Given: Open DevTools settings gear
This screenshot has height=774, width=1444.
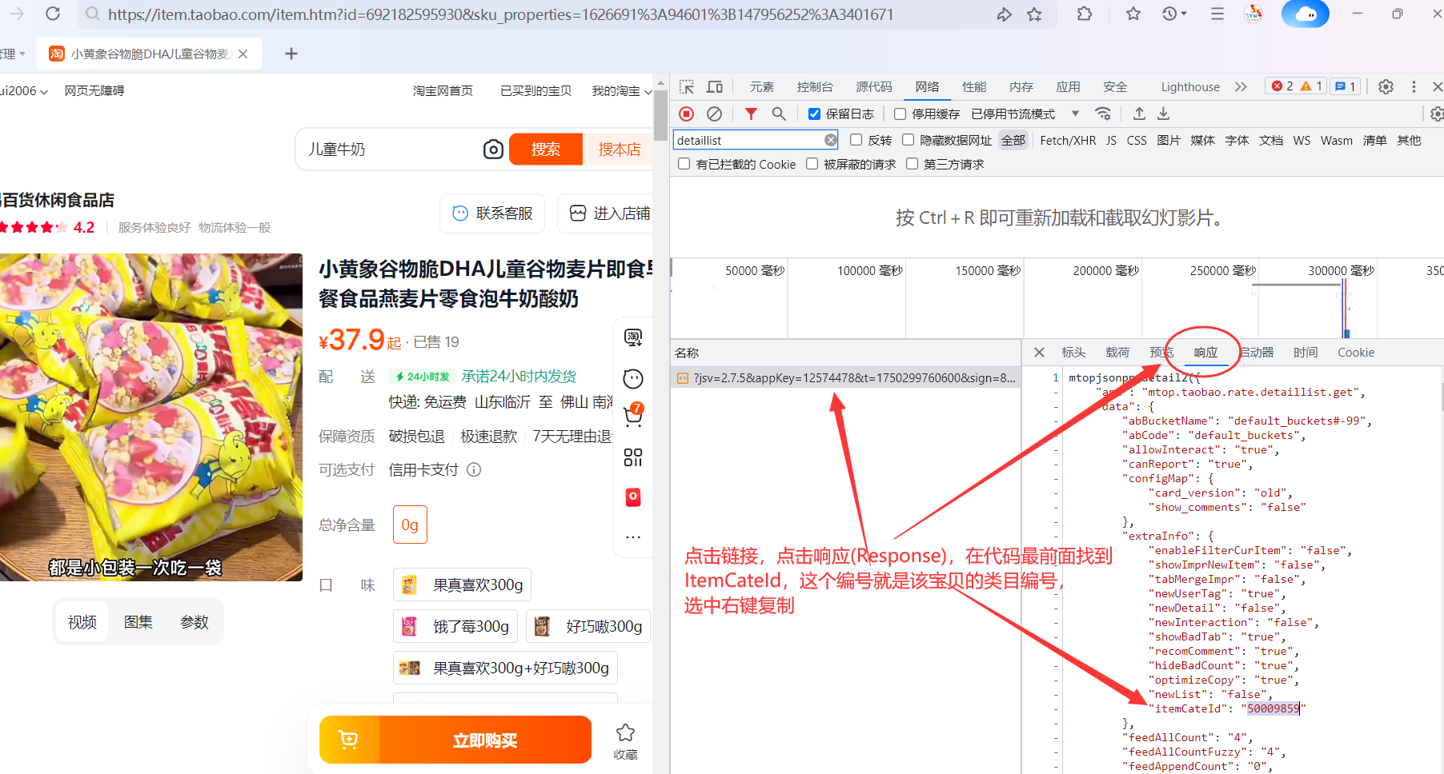Looking at the screenshot, I should pos(1386,87).
